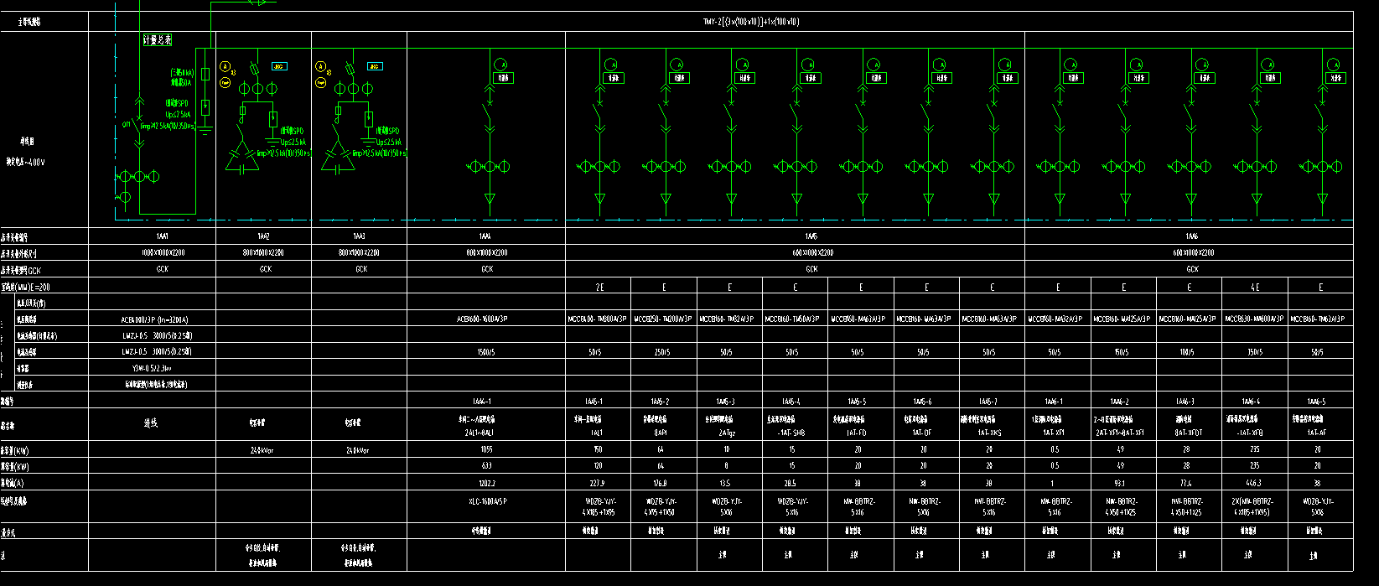Select the 350/5 transformer ratio cell

pos(1255,352)
